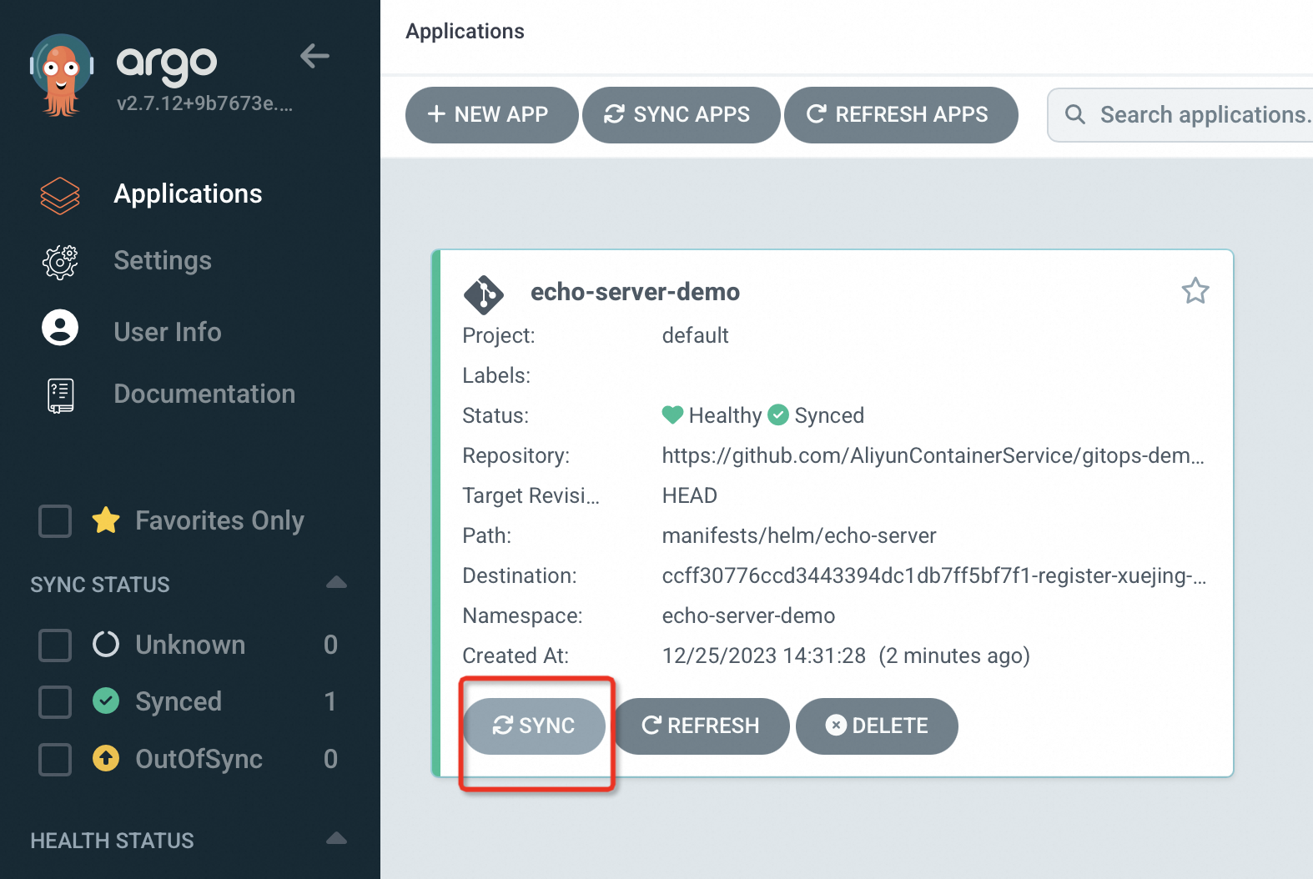Click the Applications layers icon
Screen dimensions: 1313x879
click(x=60, y=195)
